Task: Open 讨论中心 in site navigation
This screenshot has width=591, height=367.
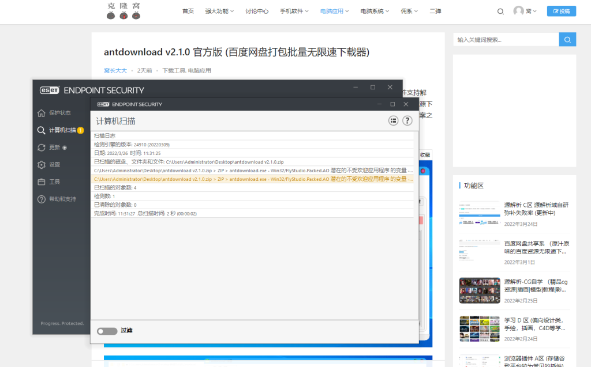Action: pos(257,12)
